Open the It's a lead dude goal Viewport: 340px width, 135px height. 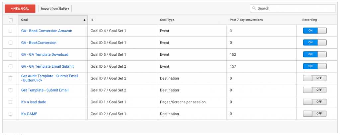click(34, 102)
